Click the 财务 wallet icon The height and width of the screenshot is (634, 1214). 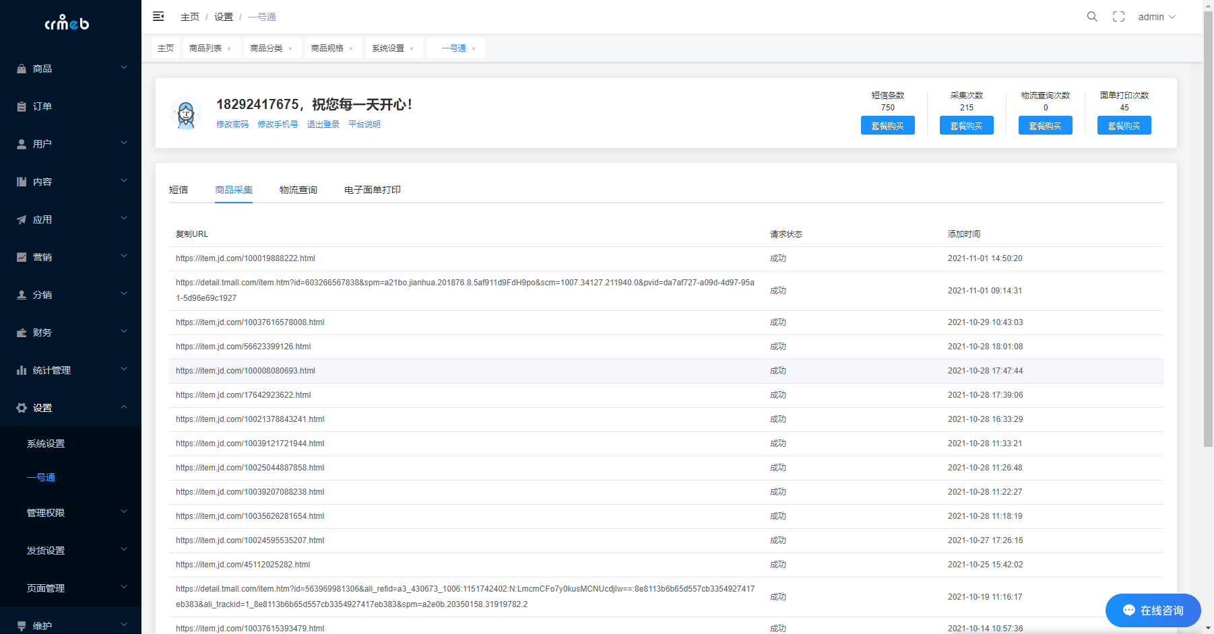tap(22, 332)
